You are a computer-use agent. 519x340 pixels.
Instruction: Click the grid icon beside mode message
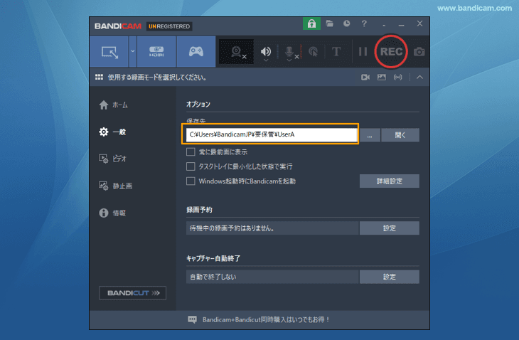[x=99, y=77]
